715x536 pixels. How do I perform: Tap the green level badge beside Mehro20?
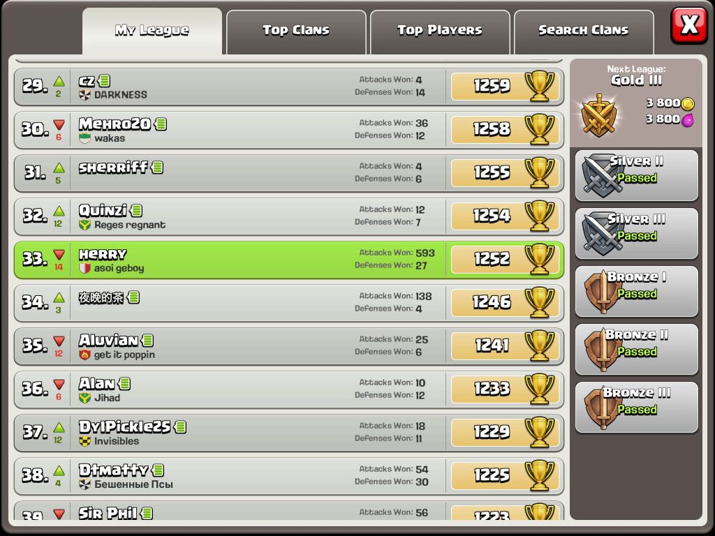click(161, 124)
